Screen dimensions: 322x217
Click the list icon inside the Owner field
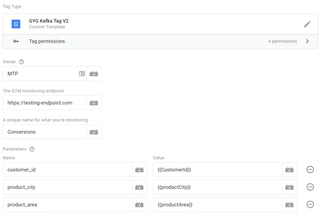(82, 73)
